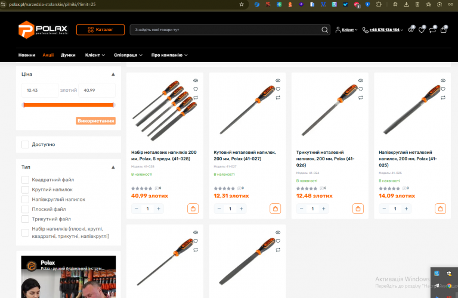Add 40,99 złotych file set to cart
The width and height of the screenshot is (458, 298).
[x=193, y=209]
